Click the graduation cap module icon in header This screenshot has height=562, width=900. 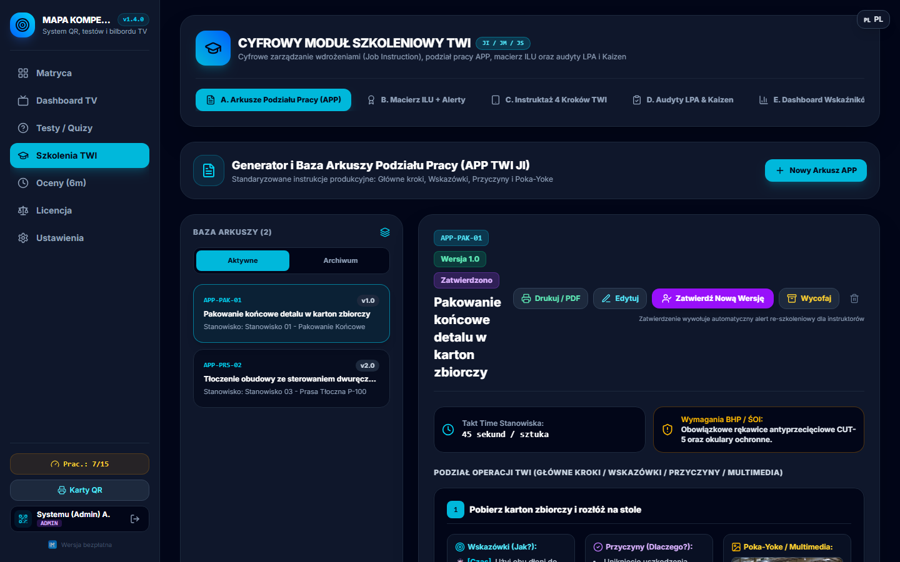click(213, 48)
